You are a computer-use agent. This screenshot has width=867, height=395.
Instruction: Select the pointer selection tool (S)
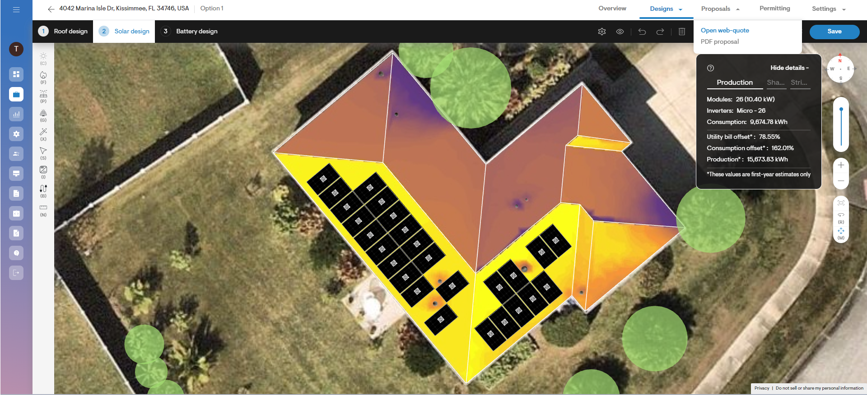click(x=43, y=153)
